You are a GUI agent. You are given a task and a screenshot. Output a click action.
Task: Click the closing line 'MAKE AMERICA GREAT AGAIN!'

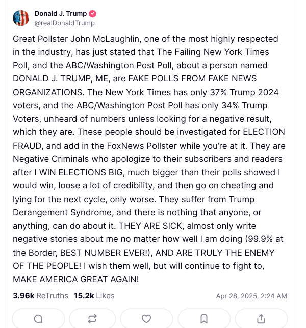coord(75,279)
